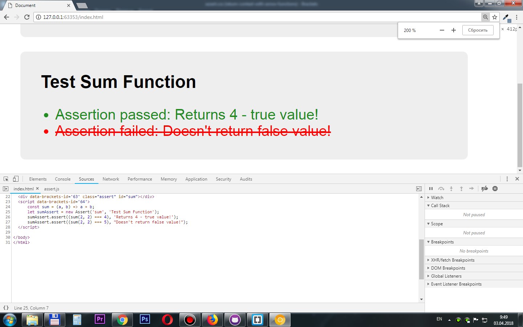
Task: Open the Windows Start menu
Action: click(x=9, y=320)
